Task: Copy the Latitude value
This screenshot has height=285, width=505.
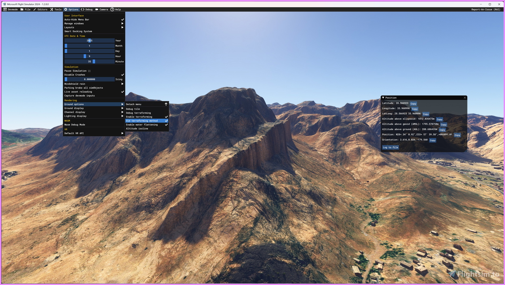Action: [x=413, y=104]
